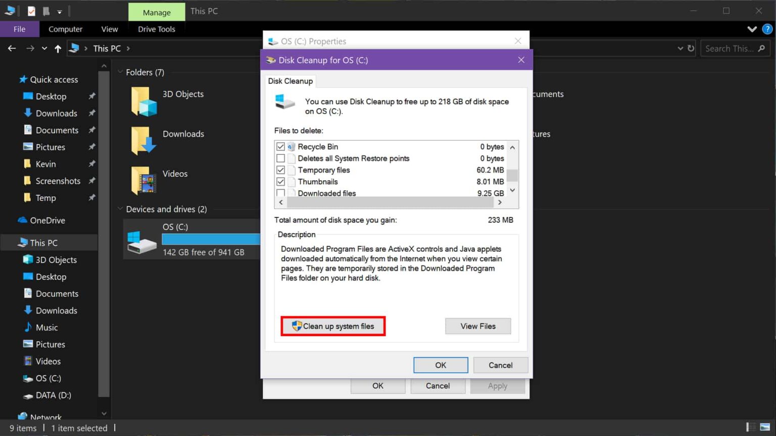Click View Files in Disk Cleanup
Image resolution: width=776 pixels, height=436 pixels.
[x=477, y=326]
